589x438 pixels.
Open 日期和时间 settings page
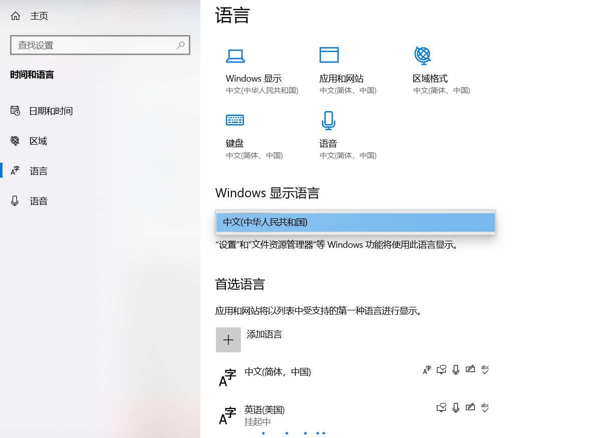(51, 111)
